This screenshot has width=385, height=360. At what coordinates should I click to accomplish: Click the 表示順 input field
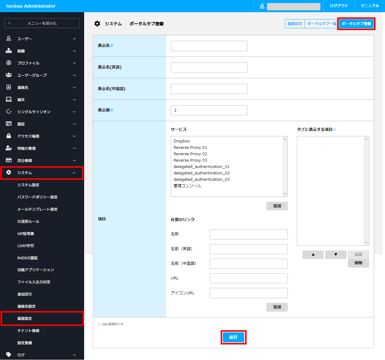(209, 110)
